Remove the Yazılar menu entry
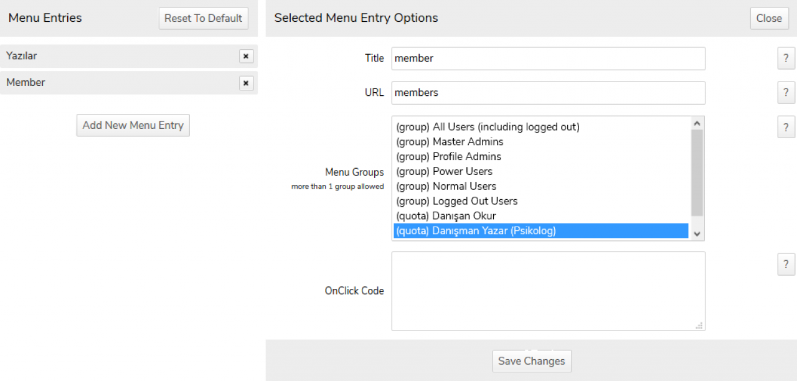The width and height of the screenshot is (797, 381). [246, 56]
